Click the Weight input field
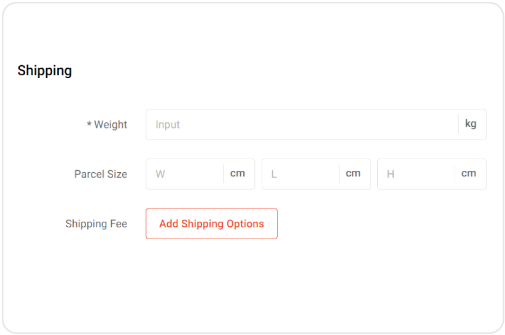Viewport: 505px width, 335px height. pyautogui.click(x=301, y=125)
